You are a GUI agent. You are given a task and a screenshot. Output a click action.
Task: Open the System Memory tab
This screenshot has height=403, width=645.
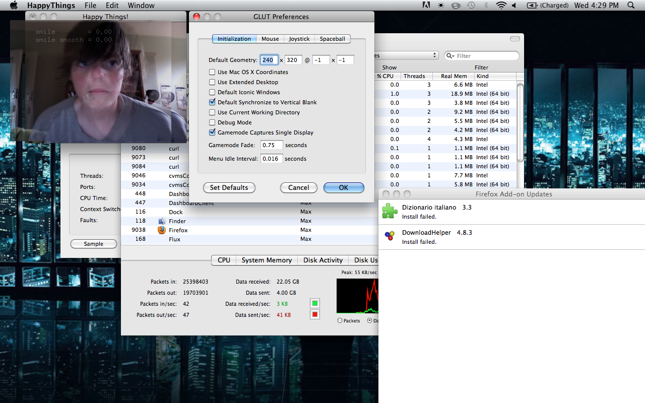267,260
